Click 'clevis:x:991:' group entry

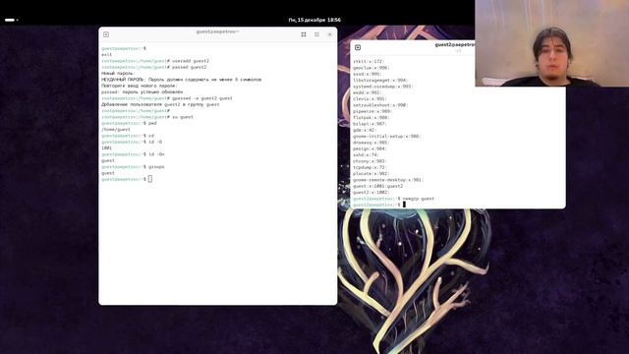pyautogui.click(x=370, y=98)
